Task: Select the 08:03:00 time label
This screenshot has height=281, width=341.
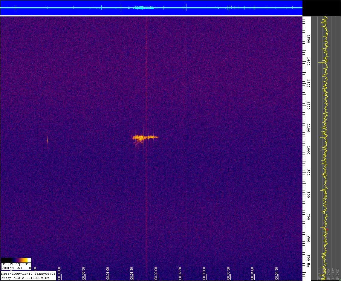Action: pyautogui.click(x=204, y=274)
